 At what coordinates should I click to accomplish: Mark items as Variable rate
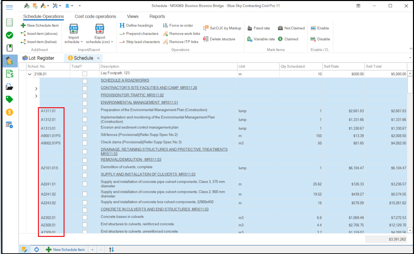[261, 39]
